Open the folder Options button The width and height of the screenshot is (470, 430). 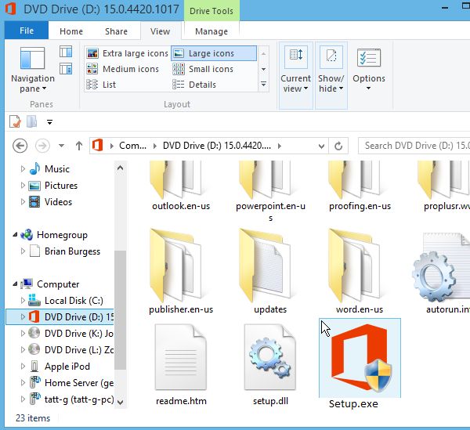pyautogui.click(x=369, y=70)
